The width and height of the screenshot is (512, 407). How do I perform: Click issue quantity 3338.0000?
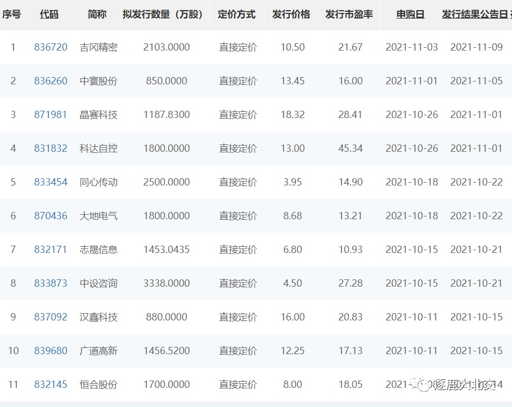tap(167, 283)
